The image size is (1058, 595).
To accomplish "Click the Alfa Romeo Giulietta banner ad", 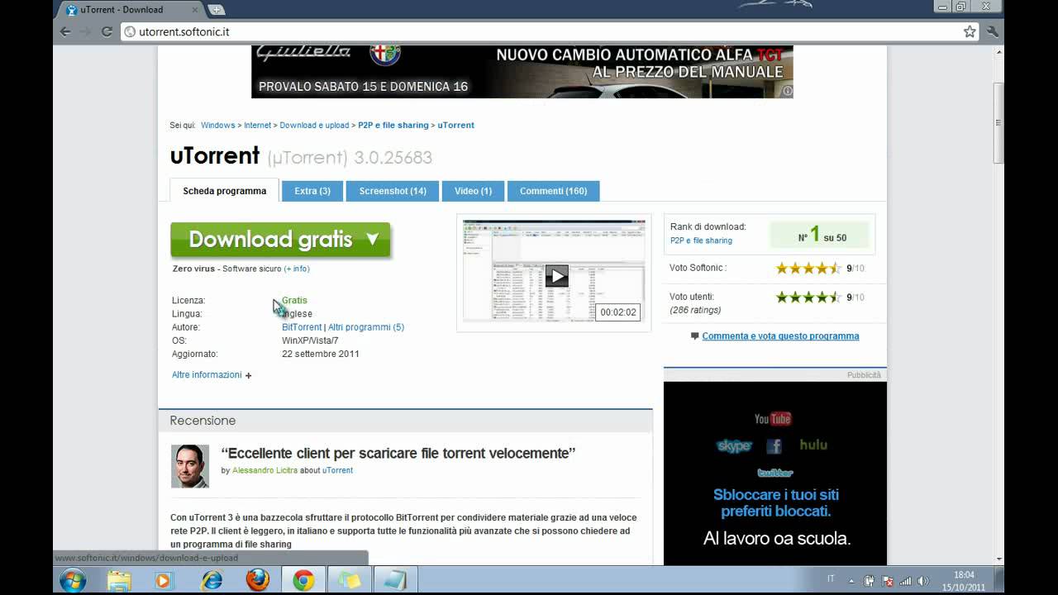I will (522, 72).
